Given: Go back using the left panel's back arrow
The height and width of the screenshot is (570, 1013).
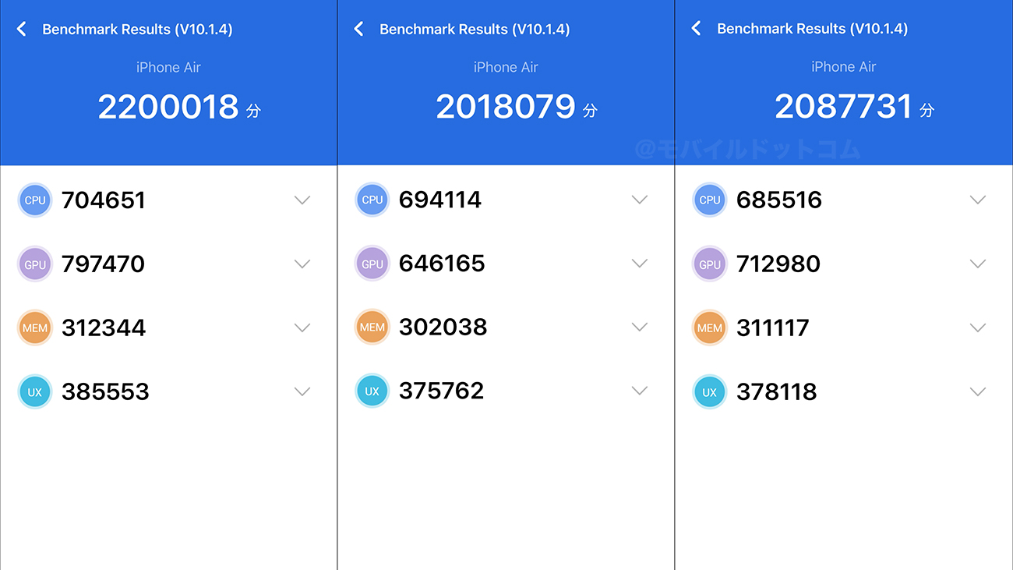Looking at the screenshot, I should pos(21,28).
